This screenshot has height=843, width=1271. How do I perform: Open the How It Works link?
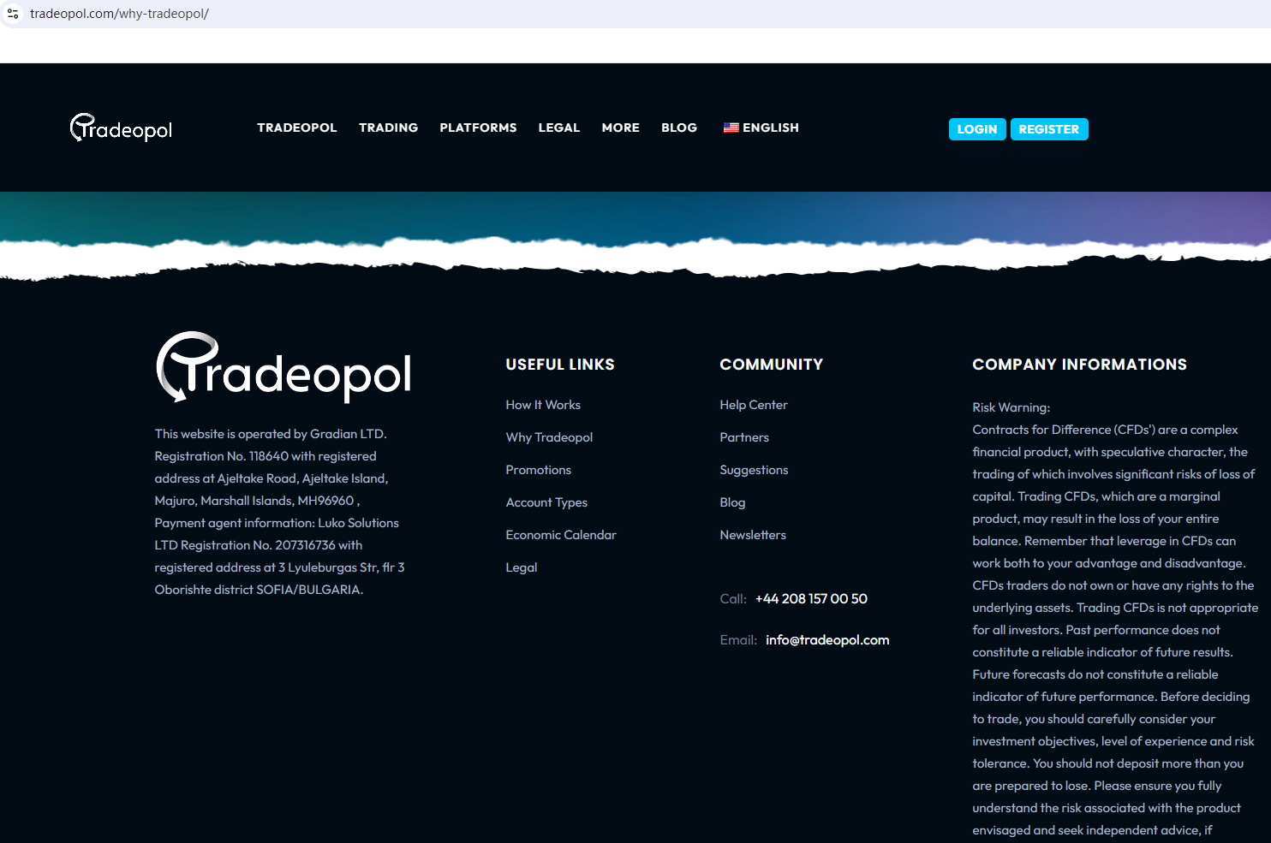543,405
